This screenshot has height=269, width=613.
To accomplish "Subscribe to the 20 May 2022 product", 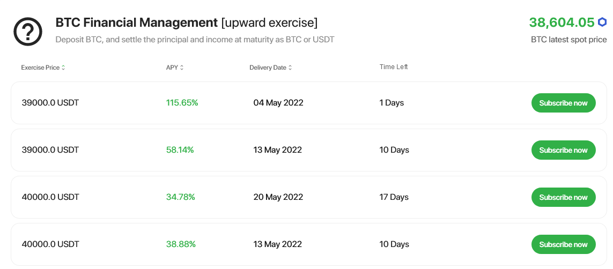I will (563, 197).
